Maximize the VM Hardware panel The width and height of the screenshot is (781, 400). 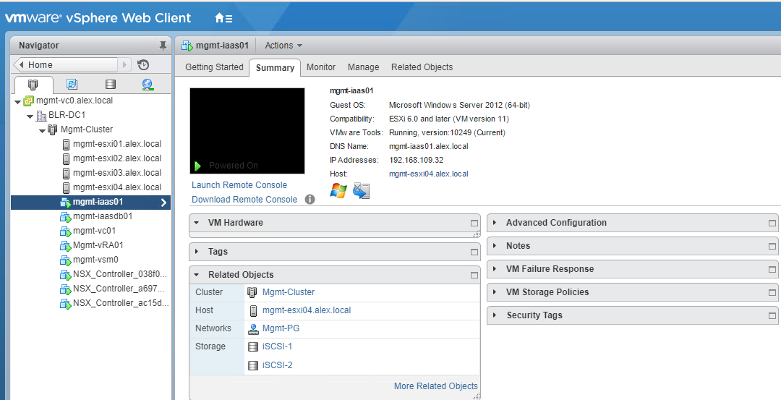point(474,223)
